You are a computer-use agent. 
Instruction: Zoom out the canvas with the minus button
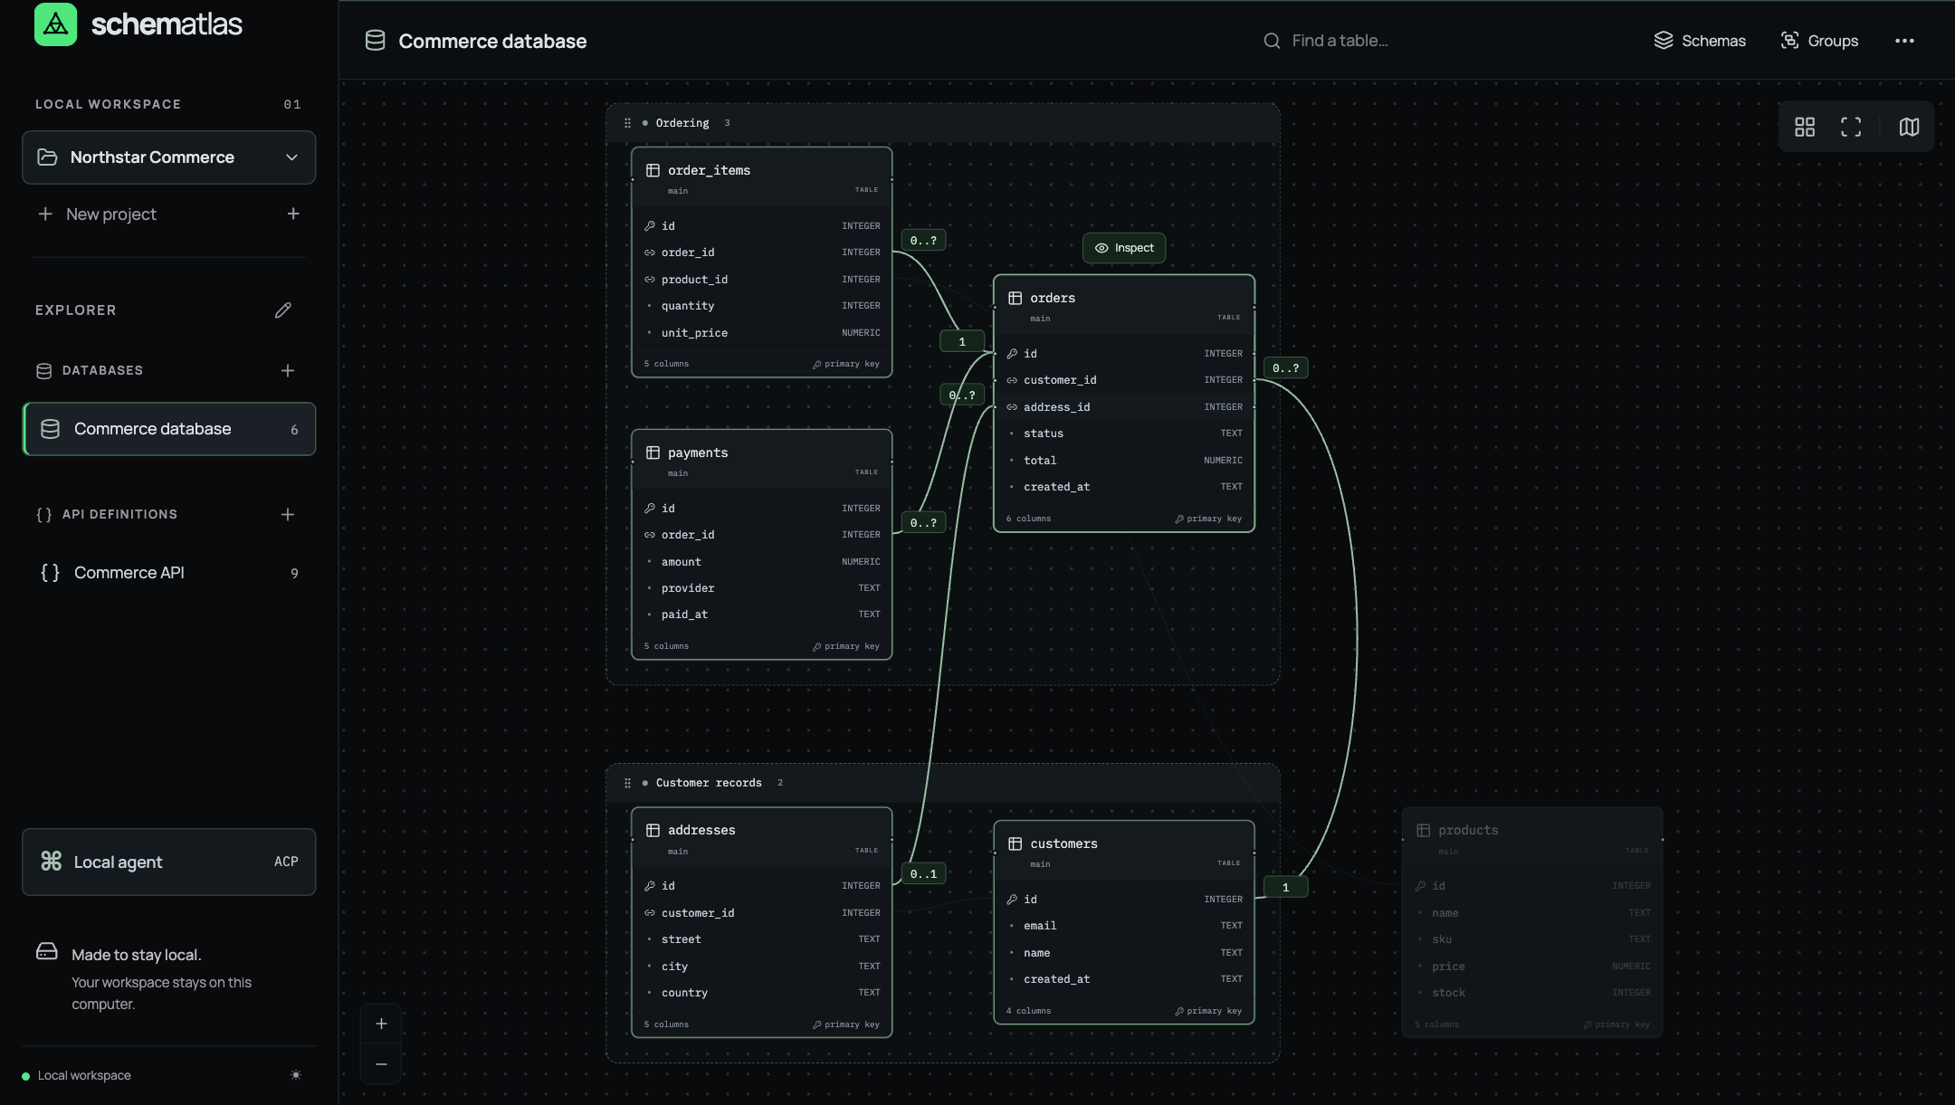tap(381, 1064)
